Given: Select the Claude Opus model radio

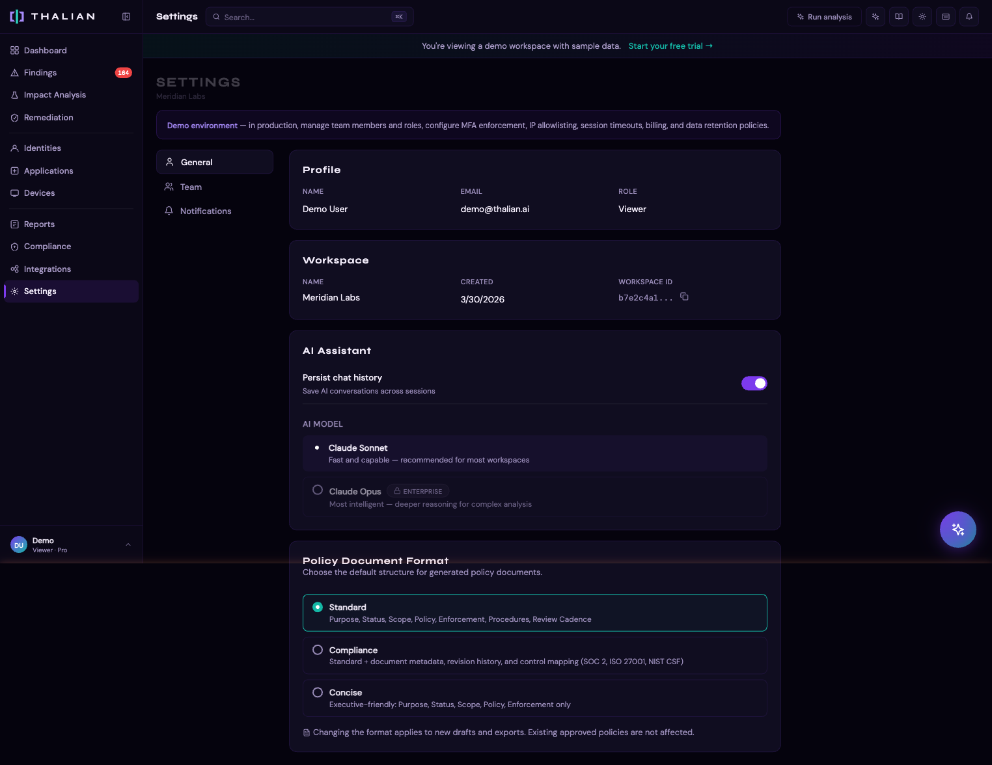Looking at the screenshot, I should click(x=318, y=490).
